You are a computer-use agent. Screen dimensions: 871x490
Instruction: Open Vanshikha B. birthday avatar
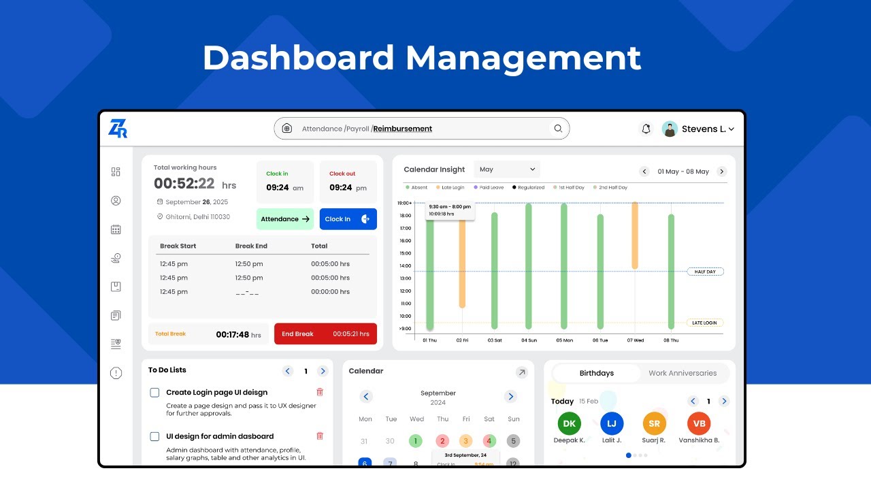[x=699, y=423]
